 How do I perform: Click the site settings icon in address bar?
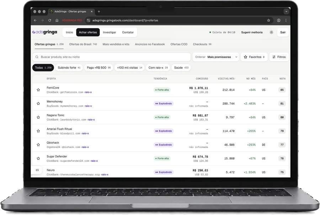pos(89,20)
